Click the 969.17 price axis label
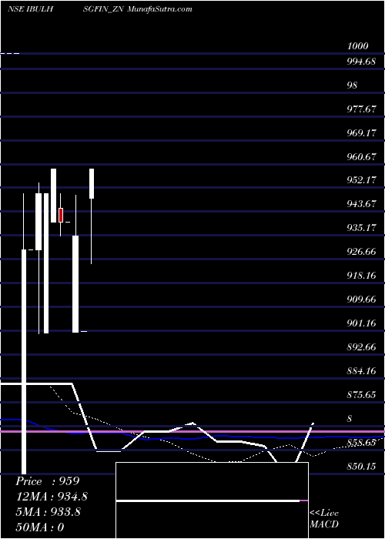Screen dimensions: 385x539 [362, 133]
